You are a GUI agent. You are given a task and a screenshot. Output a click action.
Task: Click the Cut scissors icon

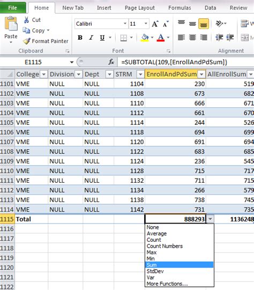(x=26, y=20)
